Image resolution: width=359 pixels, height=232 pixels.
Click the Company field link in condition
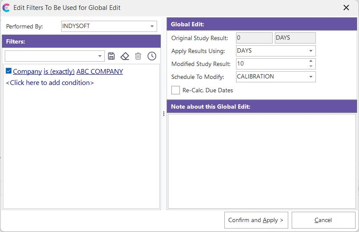[27, 72]
